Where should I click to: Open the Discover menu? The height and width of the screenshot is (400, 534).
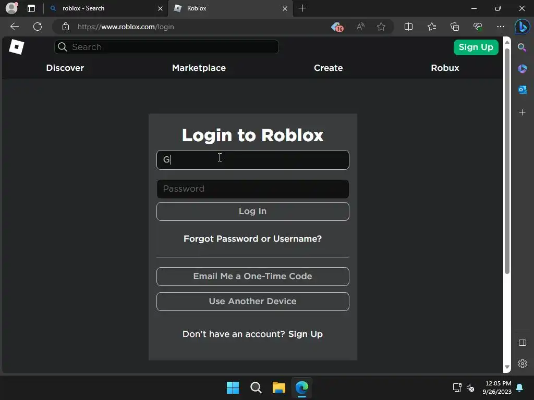click(65, 68)
